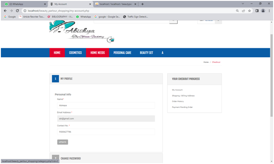This screenshot has width=274, height=164.
Task: Click the Update button
Action: (62, 142)
